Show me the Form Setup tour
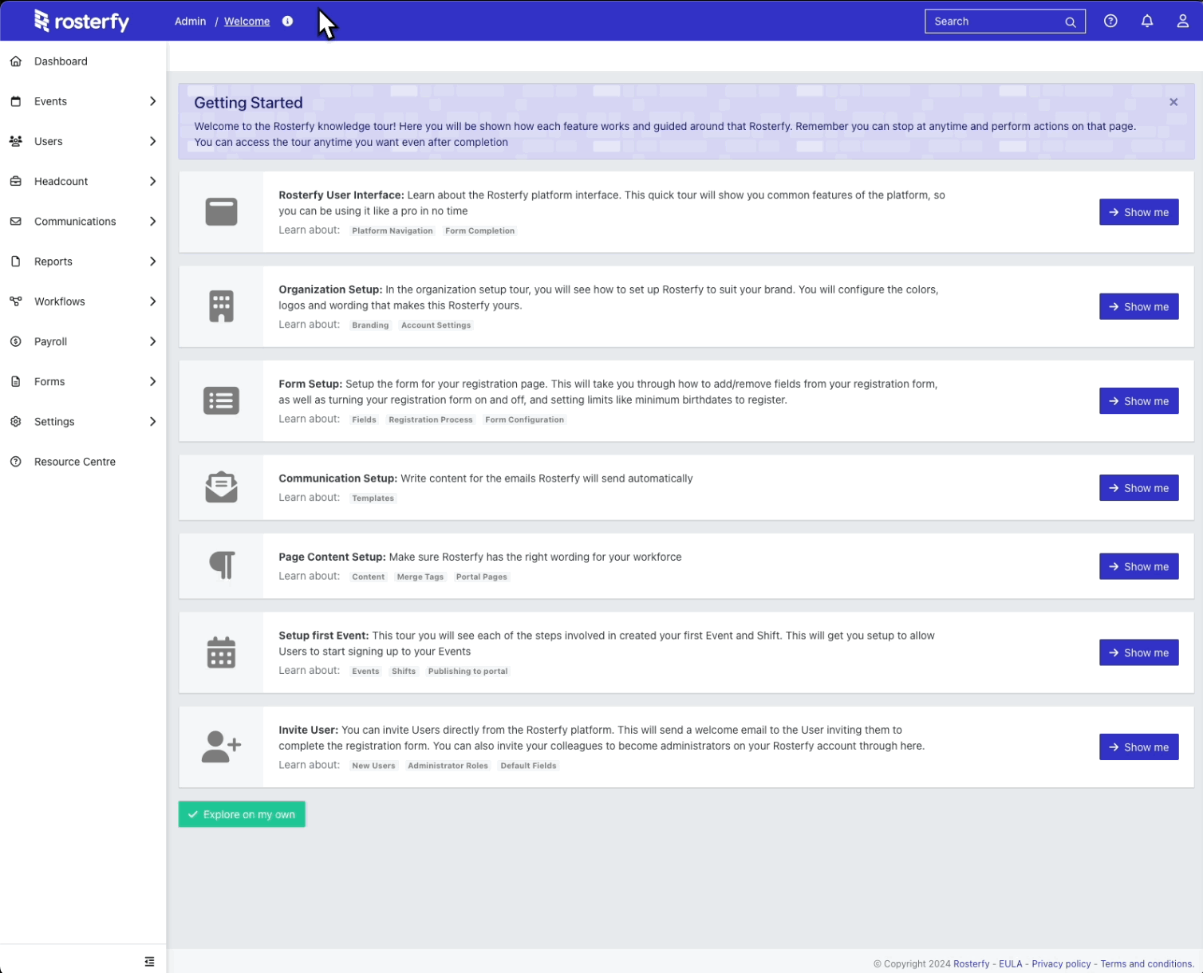 pos(1138,401)
